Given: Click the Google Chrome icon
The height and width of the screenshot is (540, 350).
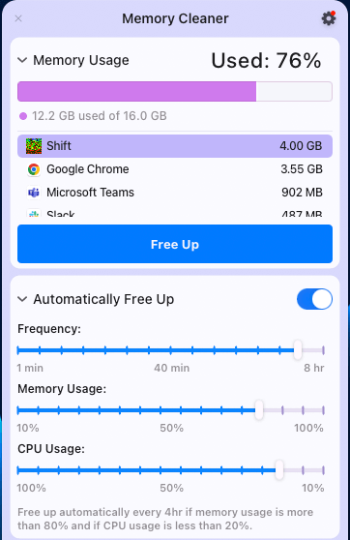Looking at the screenshot, I should 34,169.
